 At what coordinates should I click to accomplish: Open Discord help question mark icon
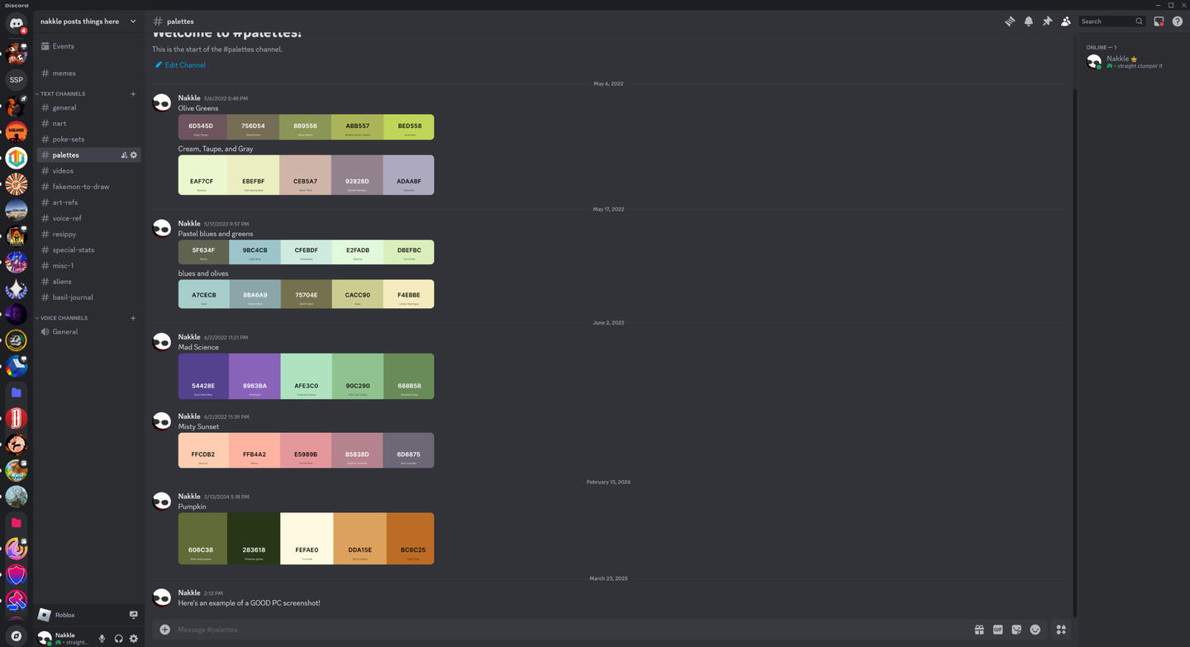click(1178, 21)
